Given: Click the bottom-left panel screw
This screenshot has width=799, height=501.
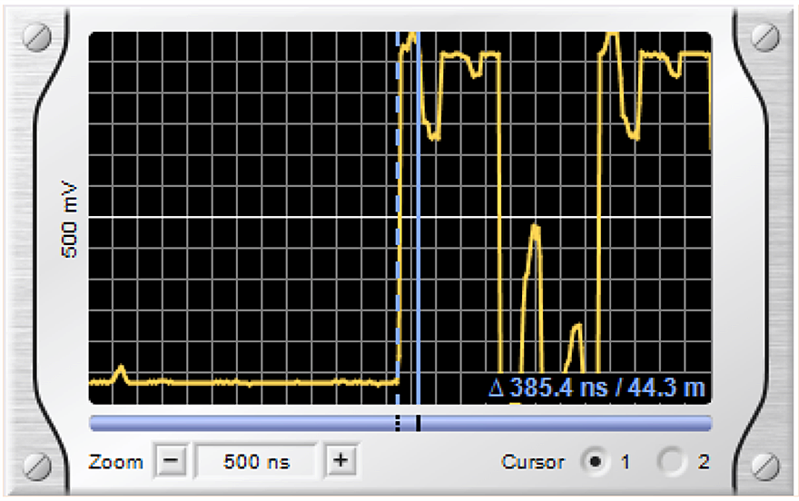Looking at the screenshot, I should [x=37, y=466].
